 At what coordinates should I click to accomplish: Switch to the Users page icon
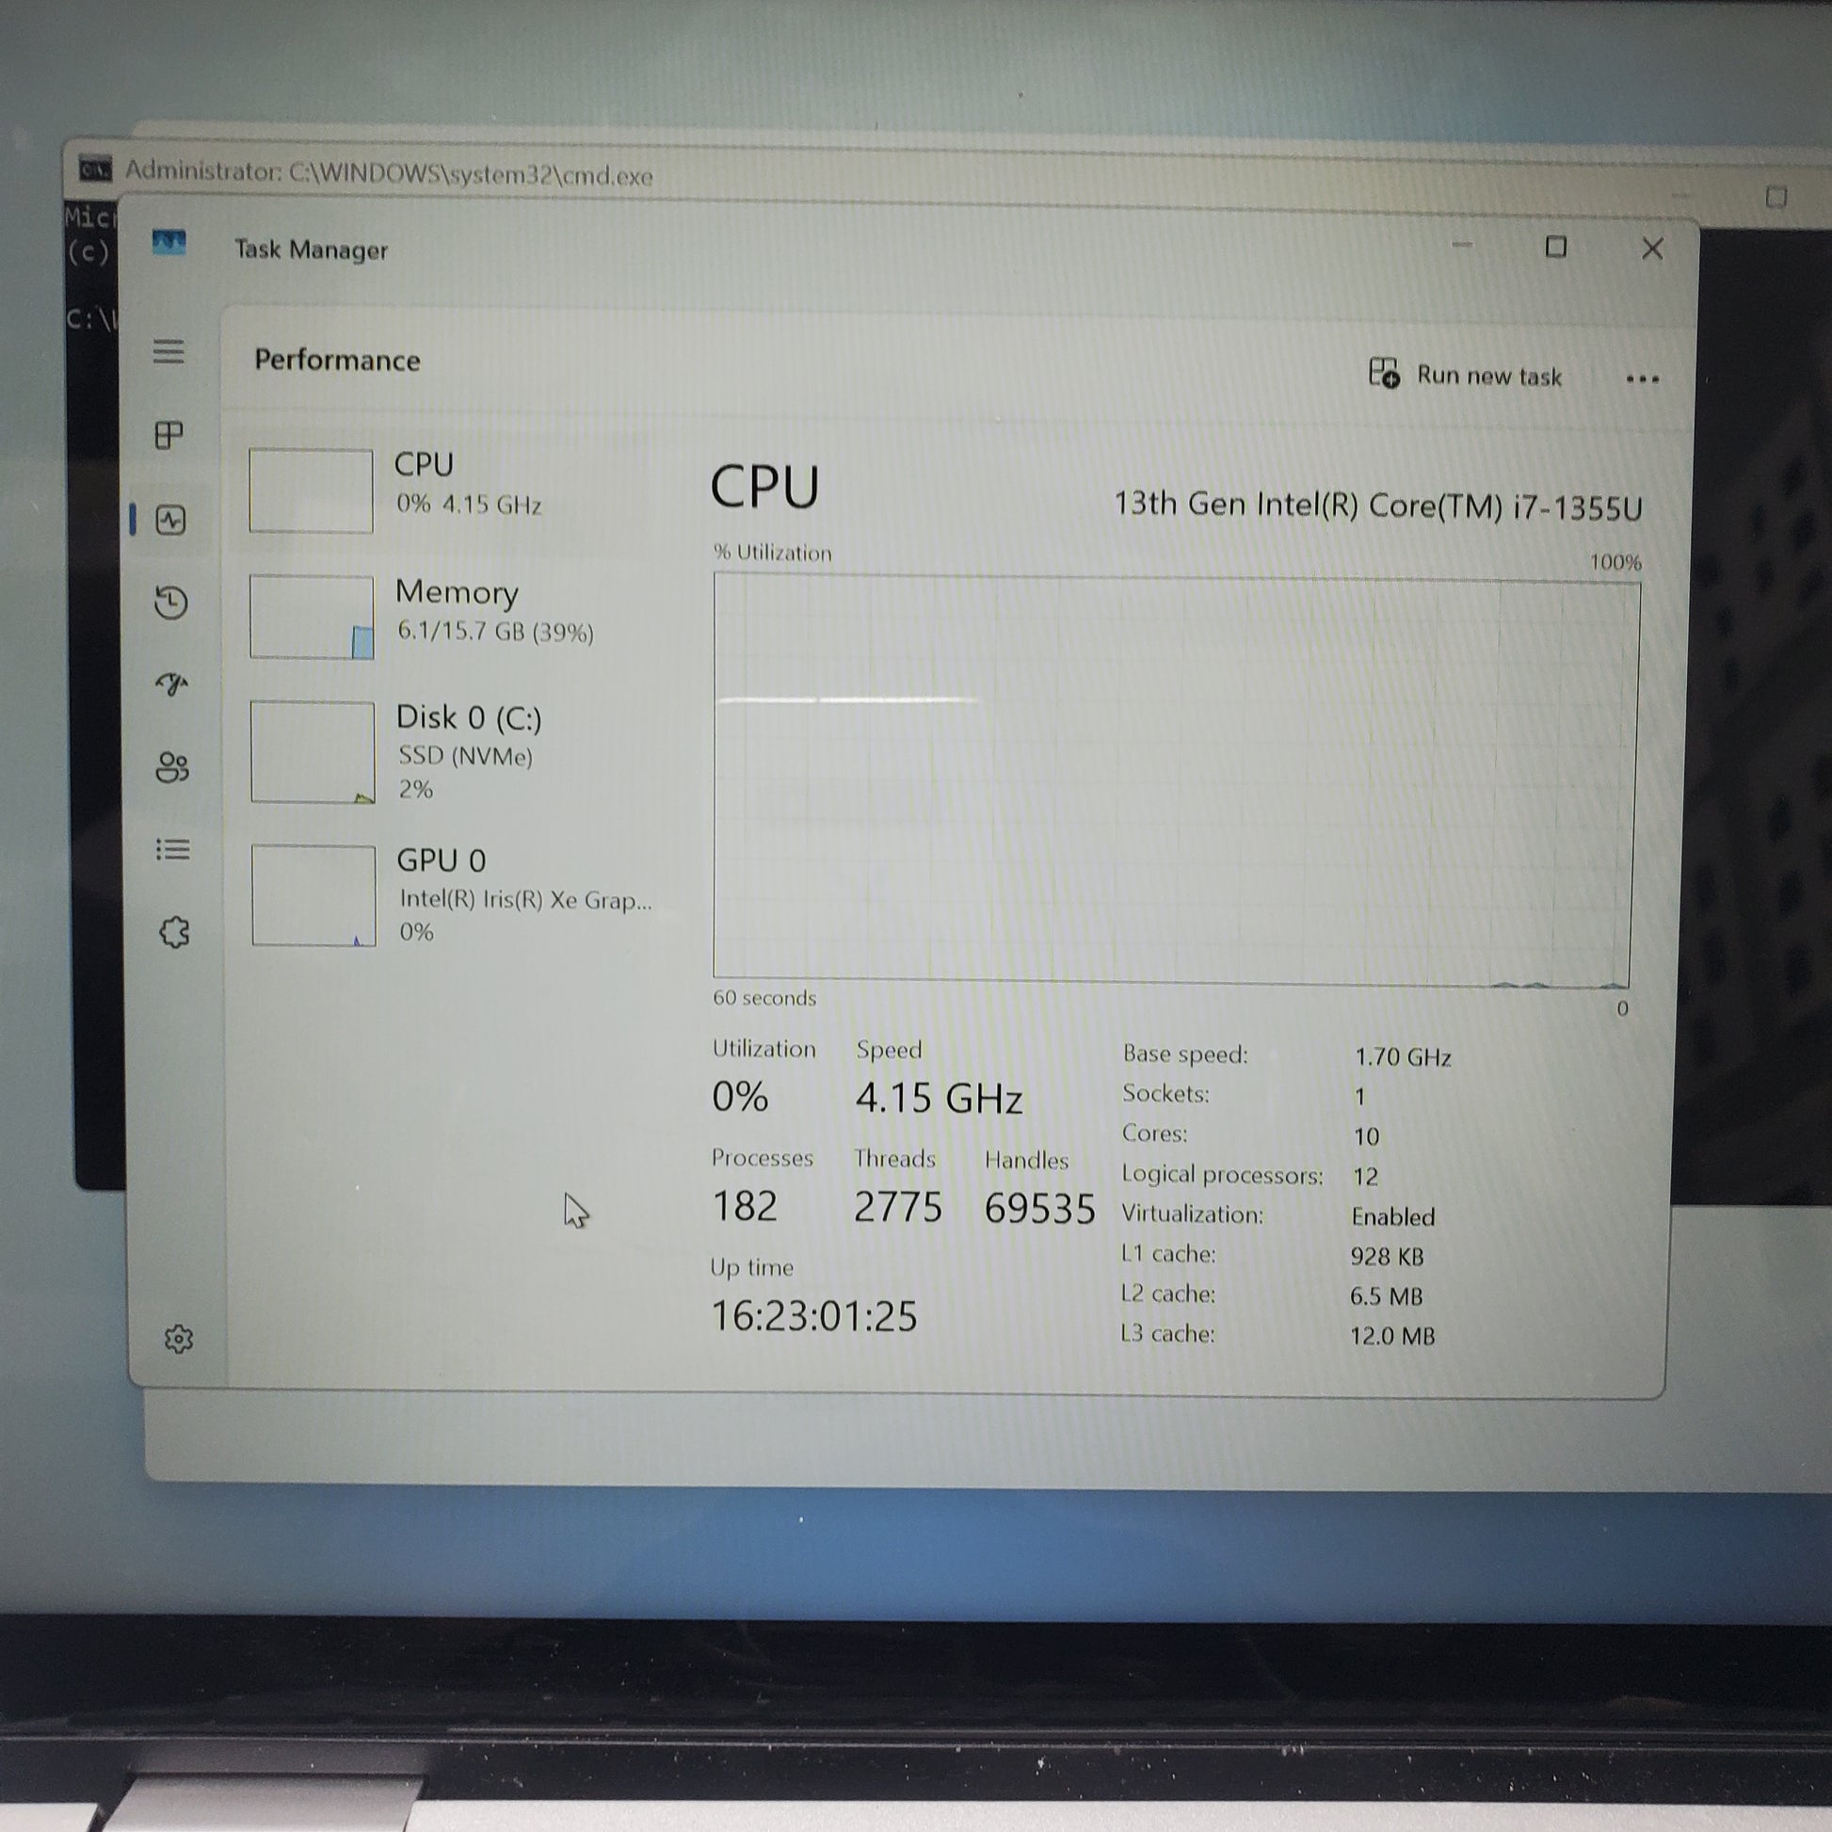point(172,766)
